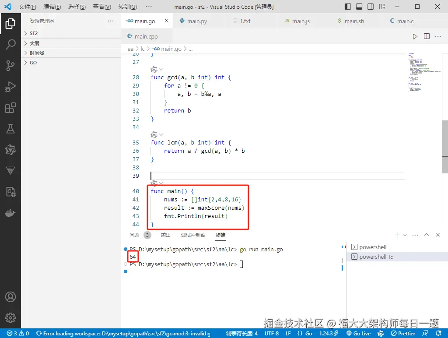Image resolution: width=448 pixels, height=338 pixels.
Task: Select the first powershell terminal entry
Action: pos(397,247)
